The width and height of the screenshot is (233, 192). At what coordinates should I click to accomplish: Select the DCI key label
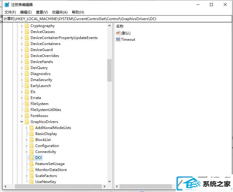tap(39, 158)
